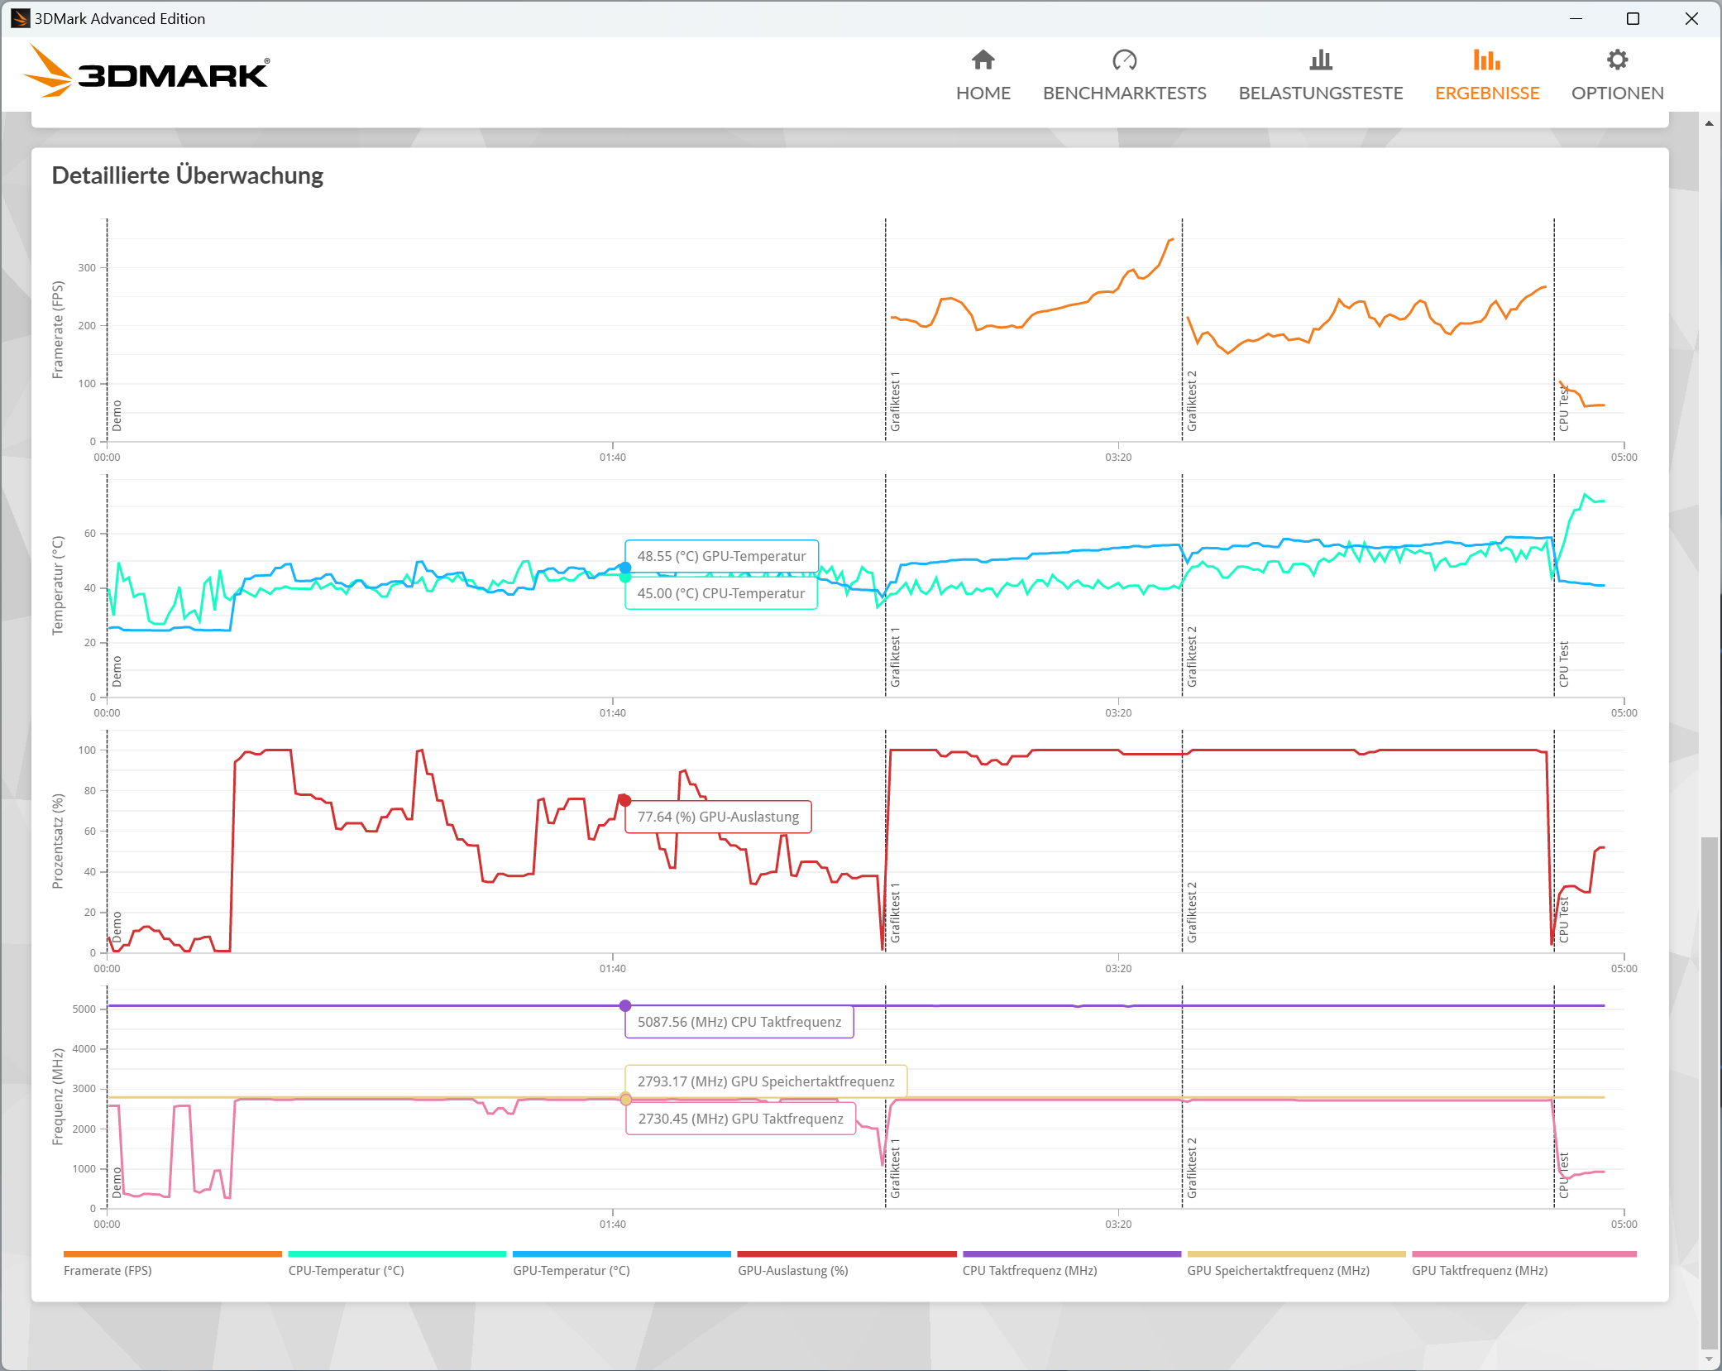Viewport: 1722px width, 1371px height.
Task: Go to HOME label
Action: point(983,93)
